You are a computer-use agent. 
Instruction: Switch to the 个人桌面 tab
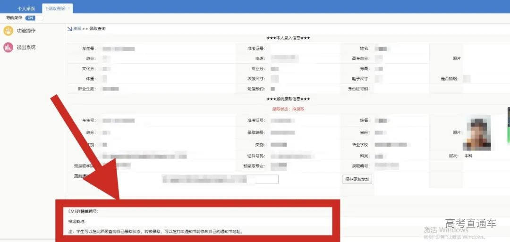[x=27, y=8]
